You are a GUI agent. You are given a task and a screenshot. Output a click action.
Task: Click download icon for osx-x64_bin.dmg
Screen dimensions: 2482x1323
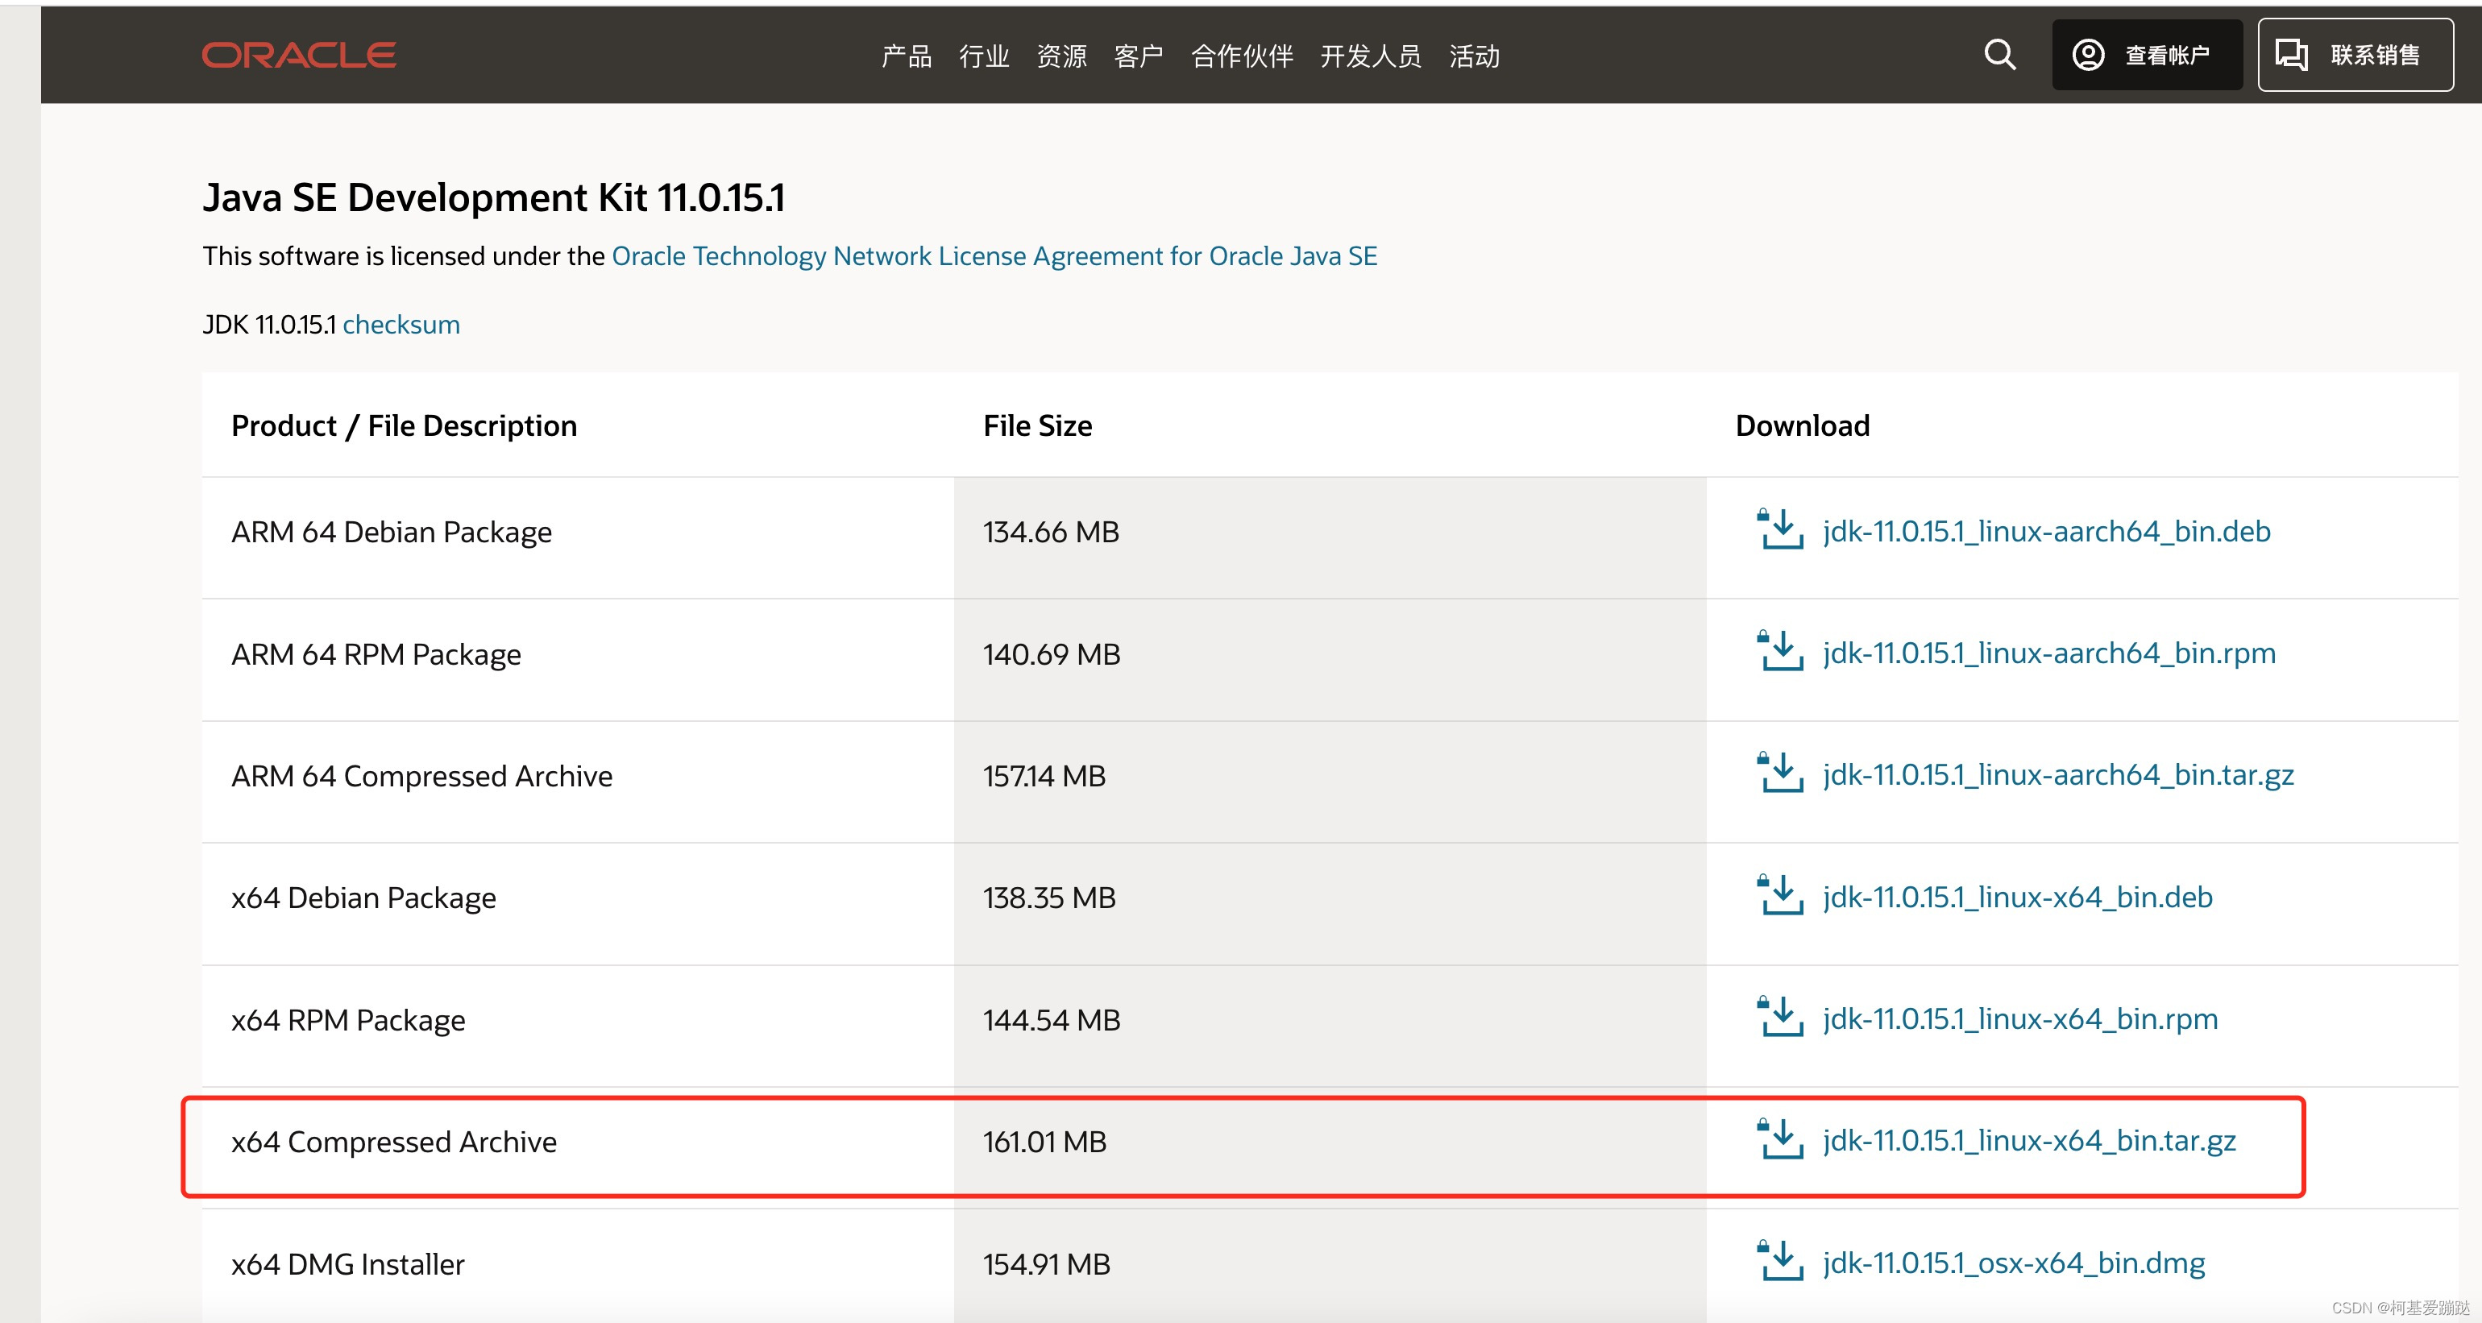coord(1779,1260)
